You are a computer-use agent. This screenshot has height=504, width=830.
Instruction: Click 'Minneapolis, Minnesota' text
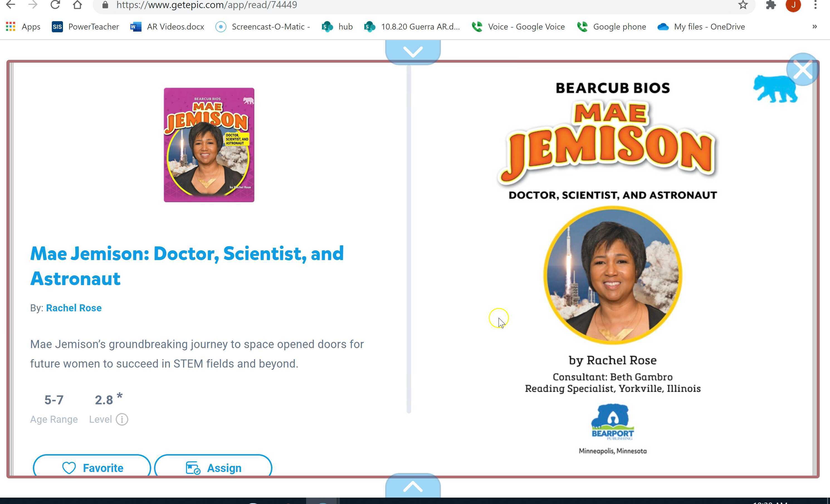(613, 451)
